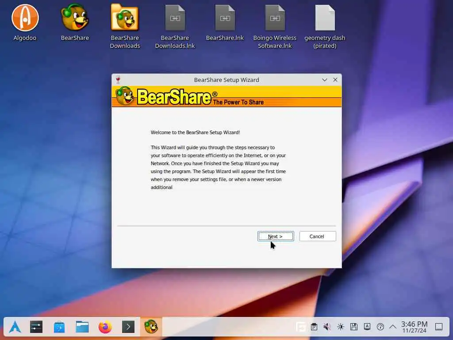The width and height of the screenshot is (453, 340).
Task: Minimize the BearShare Setup Wizard window
Action: coord(324,80)
